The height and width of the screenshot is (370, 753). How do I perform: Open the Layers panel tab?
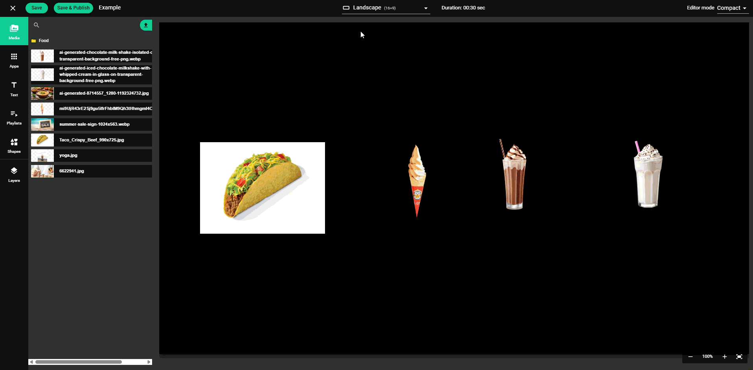coord(14,174)
